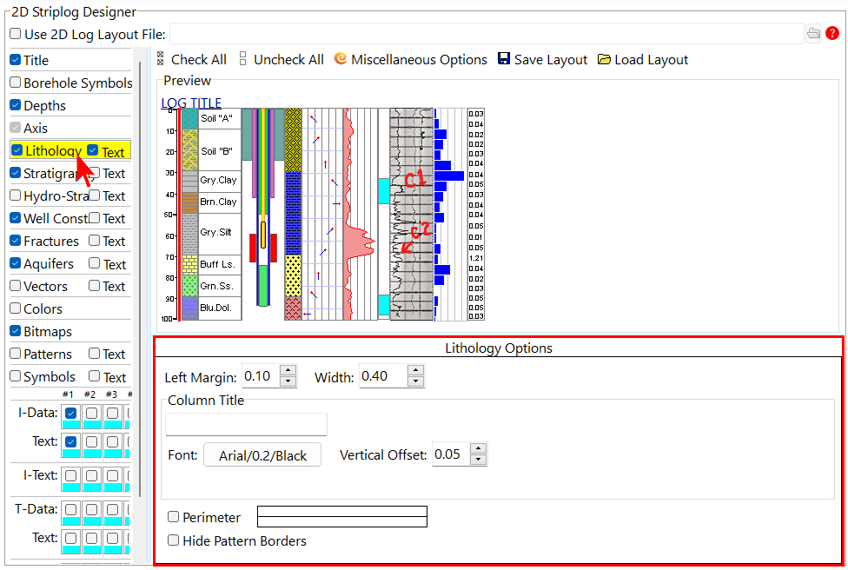The width and height of the screenshot is (848, 570).
Task: Decrease Width value with down arrow
Action: coord(415,381)
